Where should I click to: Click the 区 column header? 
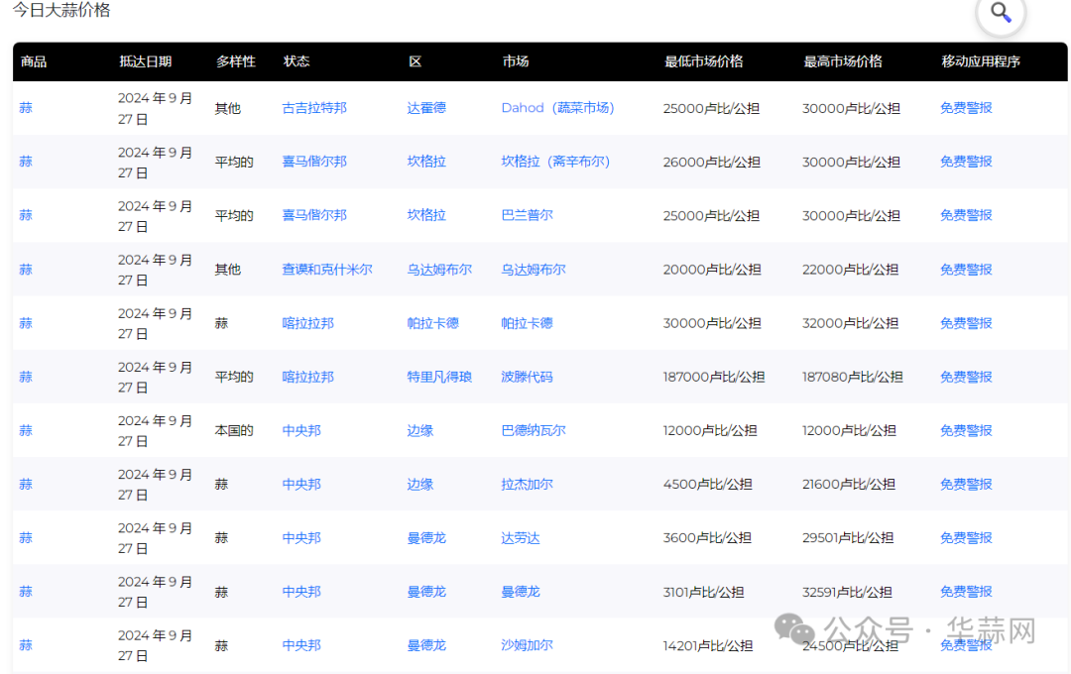point(415,61)
